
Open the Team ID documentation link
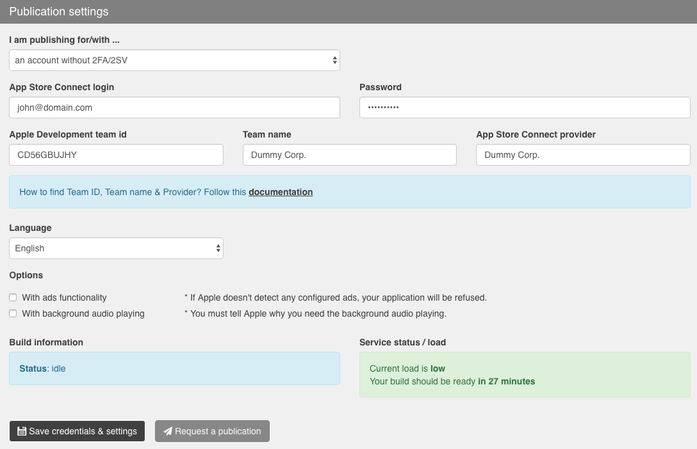click(281, 192)
